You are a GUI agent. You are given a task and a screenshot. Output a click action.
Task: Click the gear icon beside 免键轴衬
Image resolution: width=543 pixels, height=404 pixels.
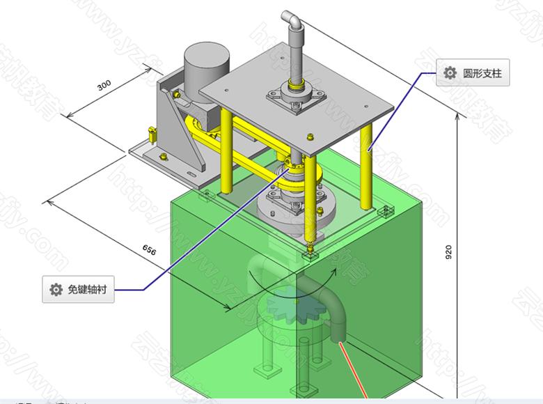56,289
